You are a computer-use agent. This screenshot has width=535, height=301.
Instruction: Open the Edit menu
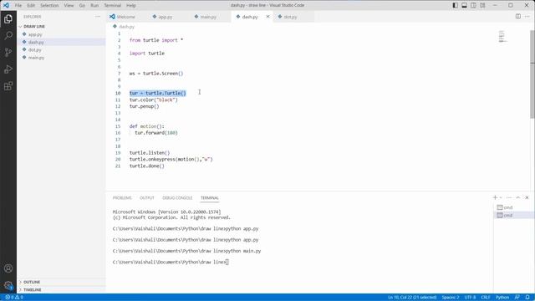pyautogui.click(x=31, y=6)
